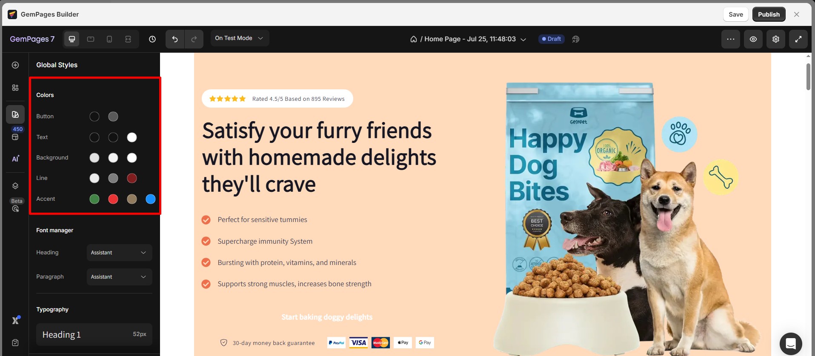Open the three-dots more options menu
Screen dimensions: 815x356
point(731,39)
